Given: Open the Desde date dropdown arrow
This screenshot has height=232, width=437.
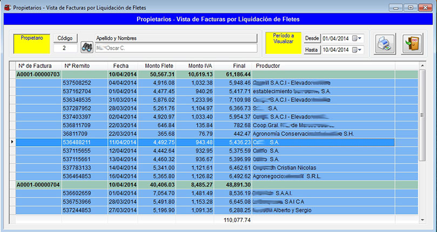Looking at the screenshot, I should point(361,38).
